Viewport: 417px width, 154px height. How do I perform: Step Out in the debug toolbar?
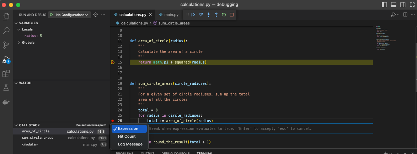click(x=216, y=15)
